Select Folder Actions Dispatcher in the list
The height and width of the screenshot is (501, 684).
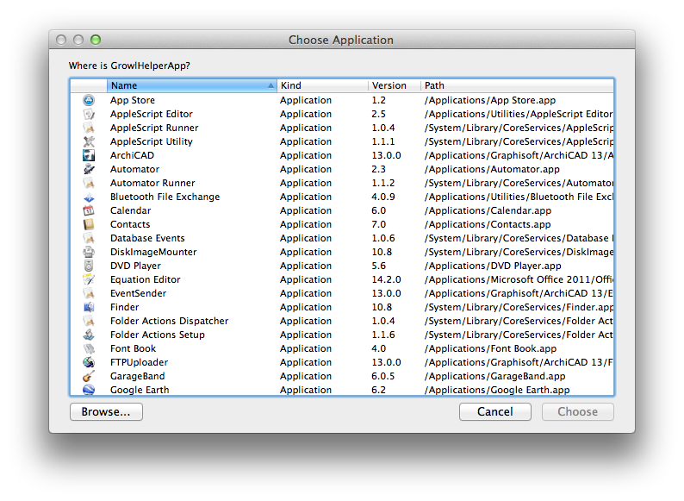click(169, 321)
